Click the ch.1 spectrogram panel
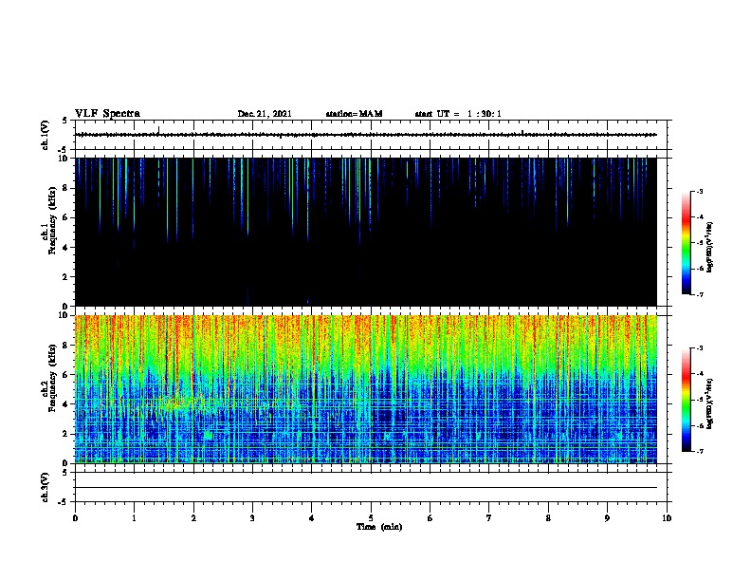 pyautogui.click(x=366, y=232)
